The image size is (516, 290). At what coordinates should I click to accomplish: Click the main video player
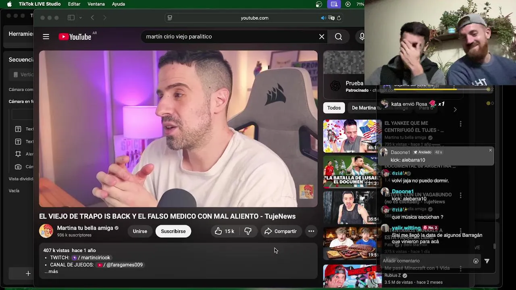178,129
